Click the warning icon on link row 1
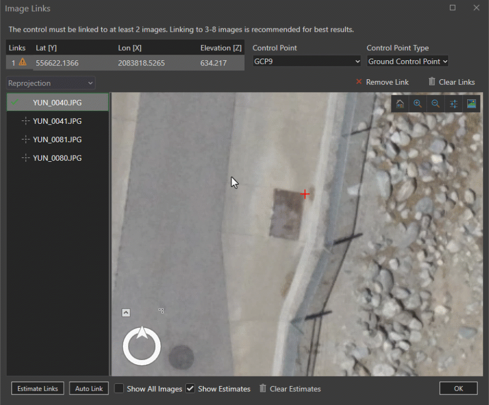This screenshot has height=405, width=489. pos(21,63)
